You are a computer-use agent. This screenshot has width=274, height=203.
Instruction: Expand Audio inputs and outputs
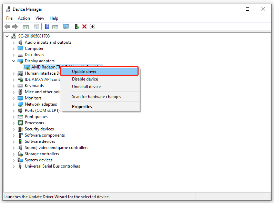pos(14,43)
